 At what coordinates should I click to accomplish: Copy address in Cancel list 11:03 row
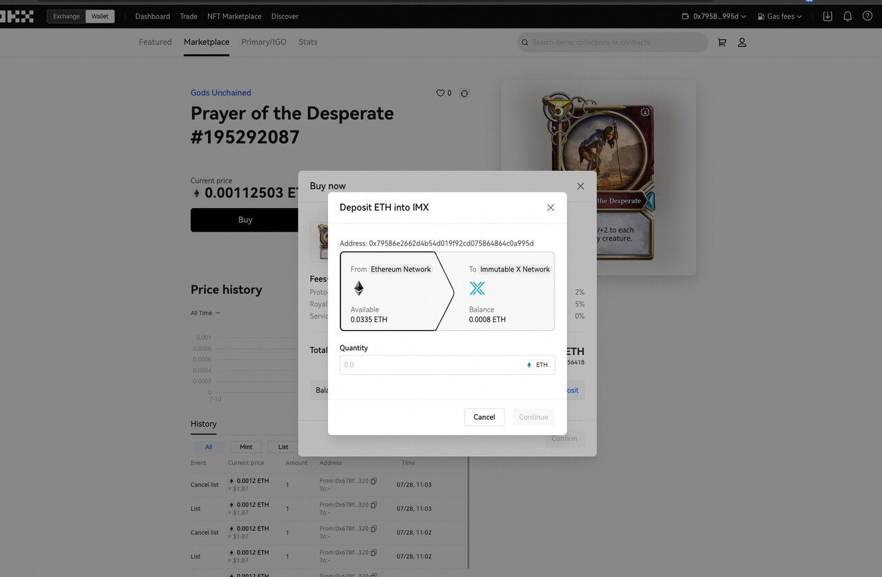pyautogui.click(x=373, y=480)
